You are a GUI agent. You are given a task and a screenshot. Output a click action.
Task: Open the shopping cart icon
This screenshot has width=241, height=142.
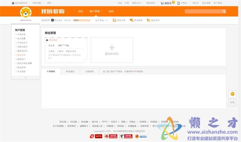pyautogui.click(x=163, y=3)
